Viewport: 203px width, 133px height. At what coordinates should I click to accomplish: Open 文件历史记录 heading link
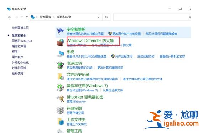(78, 74)
